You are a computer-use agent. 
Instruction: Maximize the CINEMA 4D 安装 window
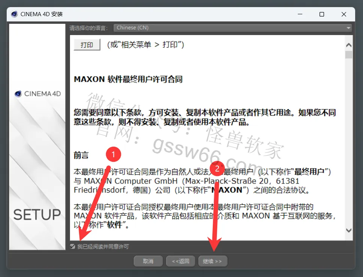(321, 14)
